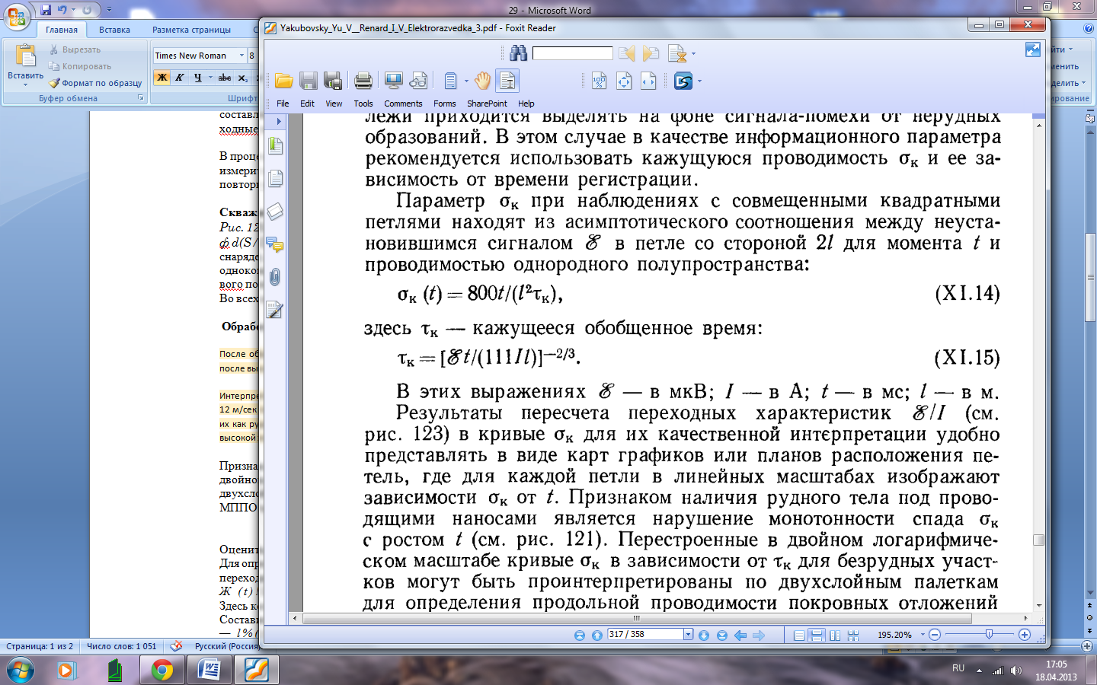Open the View menu in Foxit

[334, 104]
